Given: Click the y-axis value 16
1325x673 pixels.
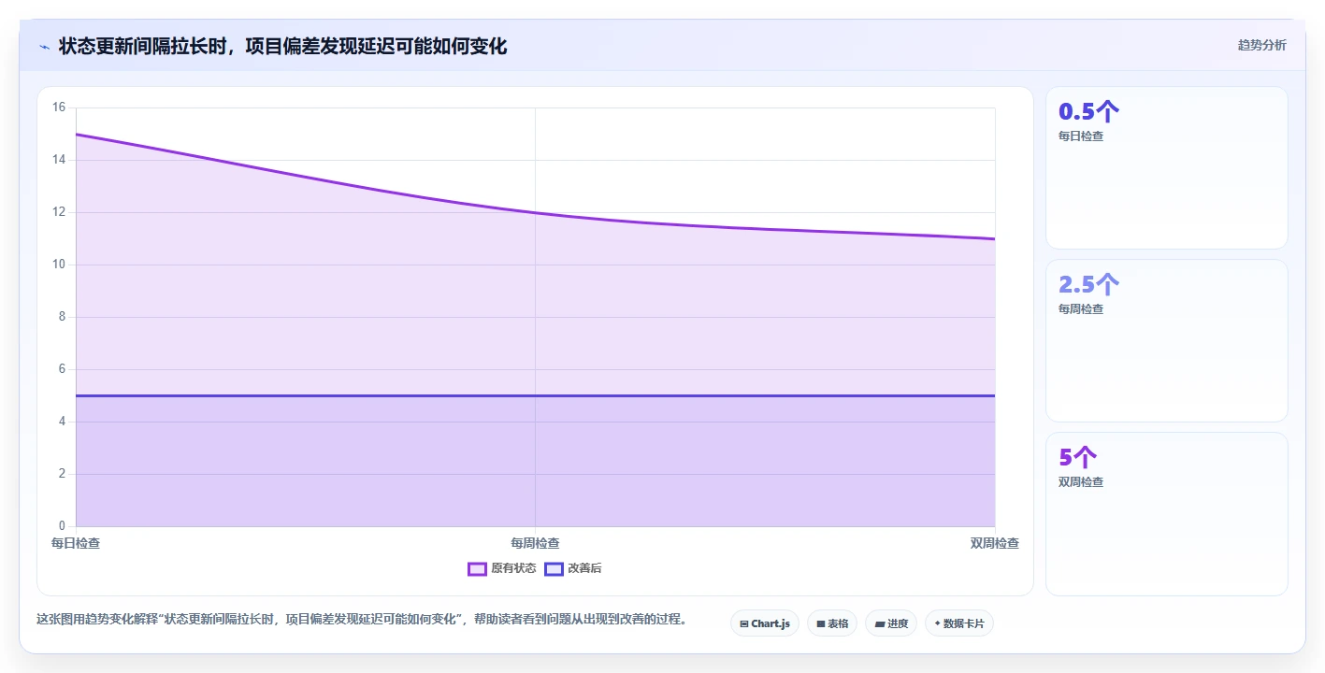Looking at the screenshot, I should (58, 107).
